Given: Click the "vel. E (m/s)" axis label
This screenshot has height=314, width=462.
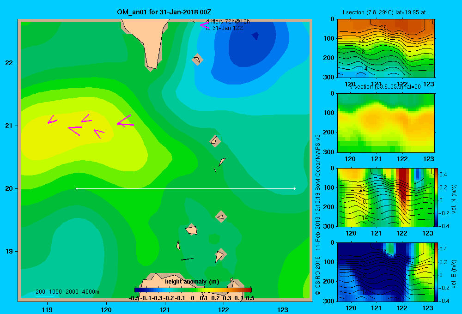Looking at the screenshot, I should tap(454, 274).
